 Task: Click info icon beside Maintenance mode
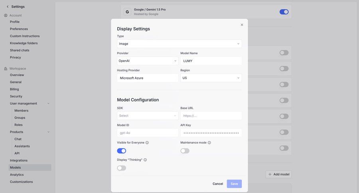tap(209, 143)
